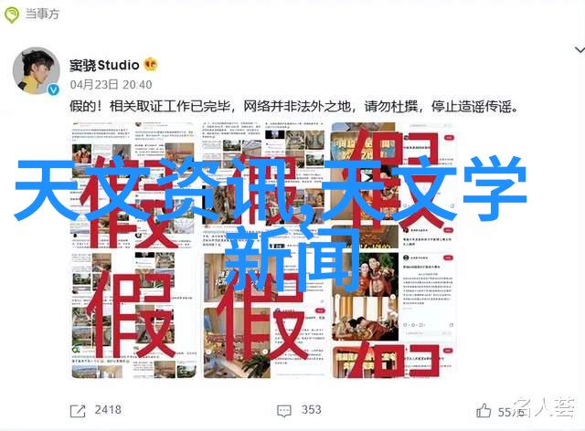Click the emoji badge beside 蜜骁Studio name
Screen dimensions: 585x431
pos(151,65)
